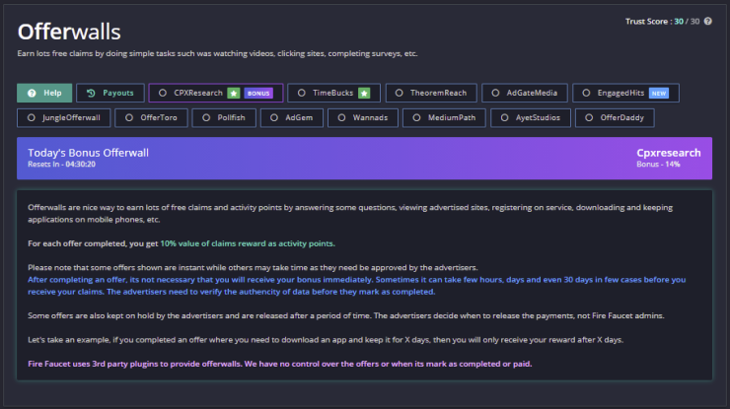Image resolution: width=730 pixels, height=409 pixels.
Task: Choose the AdGem offerwall
Action: tap(292, 117)
